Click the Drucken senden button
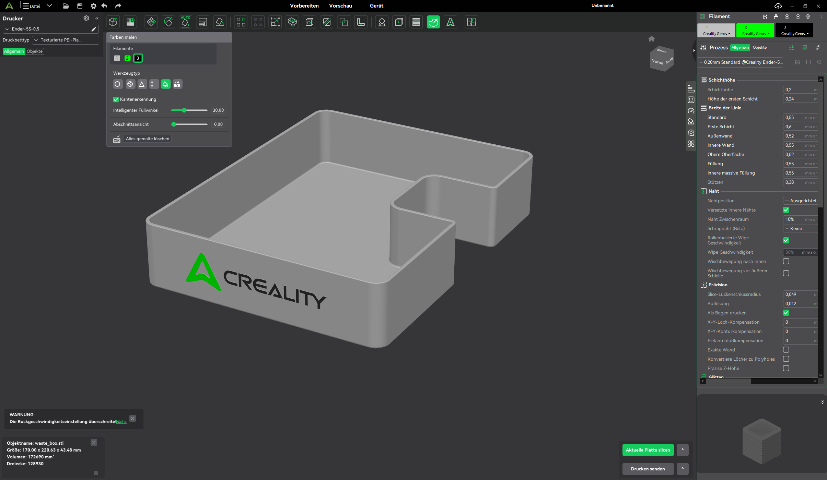The image size is (827, 480). (648, 469)
